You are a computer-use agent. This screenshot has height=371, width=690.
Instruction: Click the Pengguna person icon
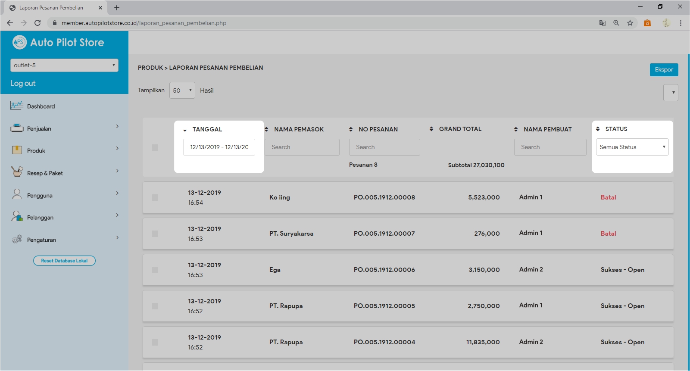point(17,194)
